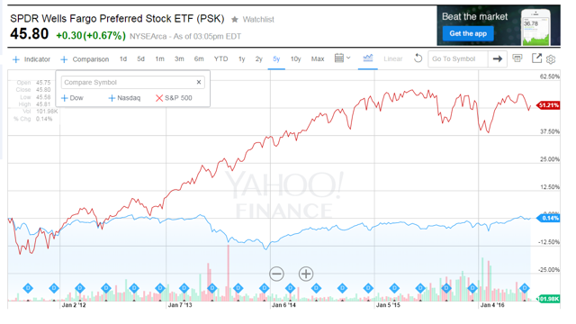Open the chart settings gear icon
The image size is (576, 324).
click(x=550, y=59)
